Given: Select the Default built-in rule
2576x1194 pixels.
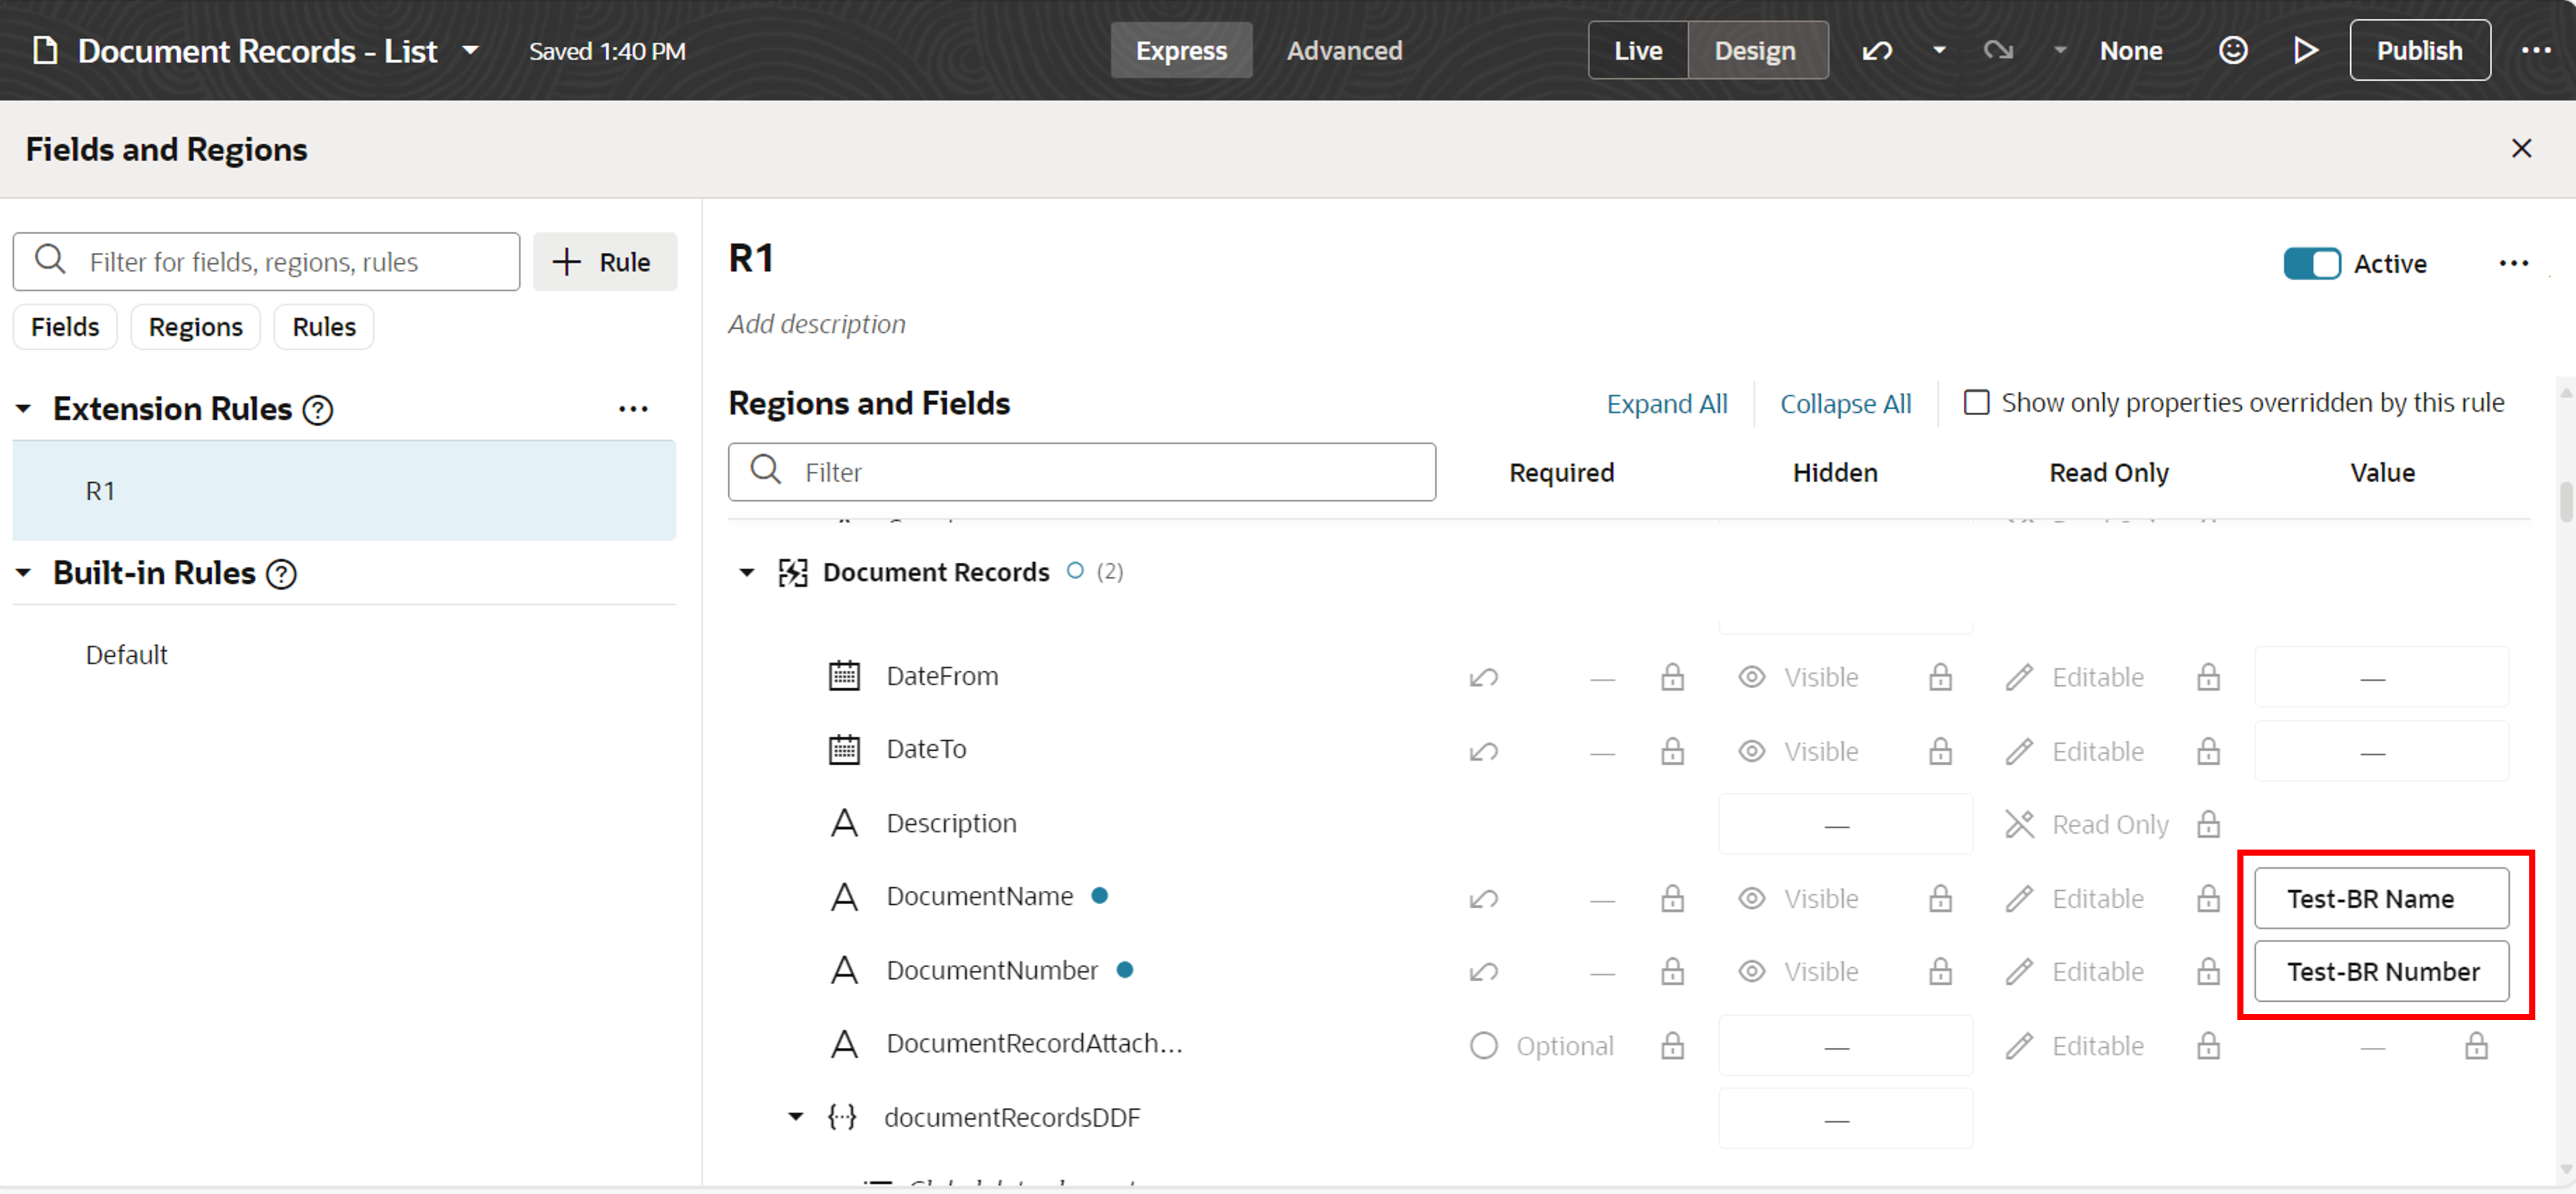Looking at the screenshot, I should point(126,656).
